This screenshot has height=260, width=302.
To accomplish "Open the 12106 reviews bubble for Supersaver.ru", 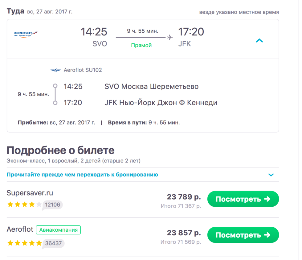I will [x=52, y=205].
